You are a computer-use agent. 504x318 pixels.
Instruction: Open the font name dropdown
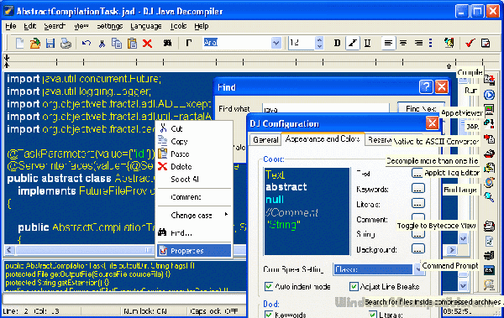pyautogui.click(x=276, y=43)
